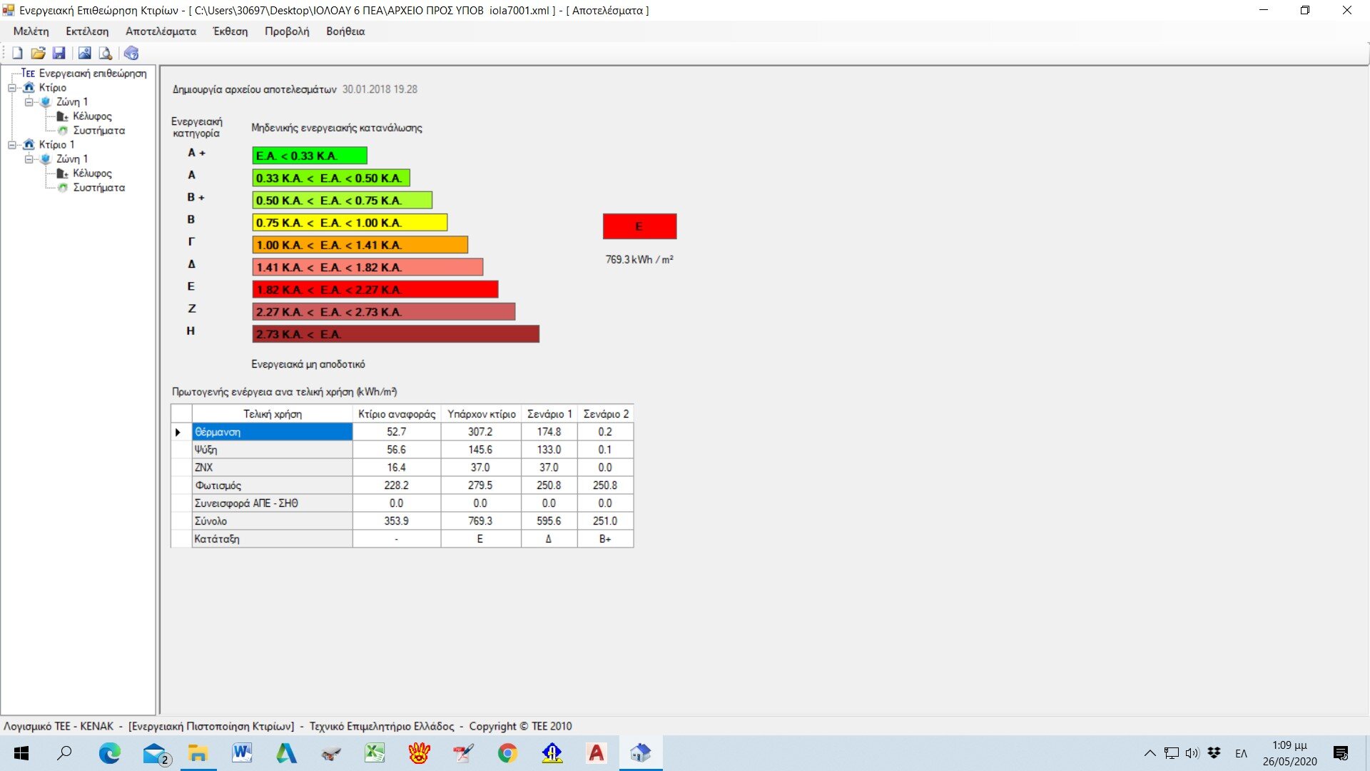Collapse the Κτίριο 1 tree node
Viewport: 1370px width, 771px height.
tap(12, 145)
